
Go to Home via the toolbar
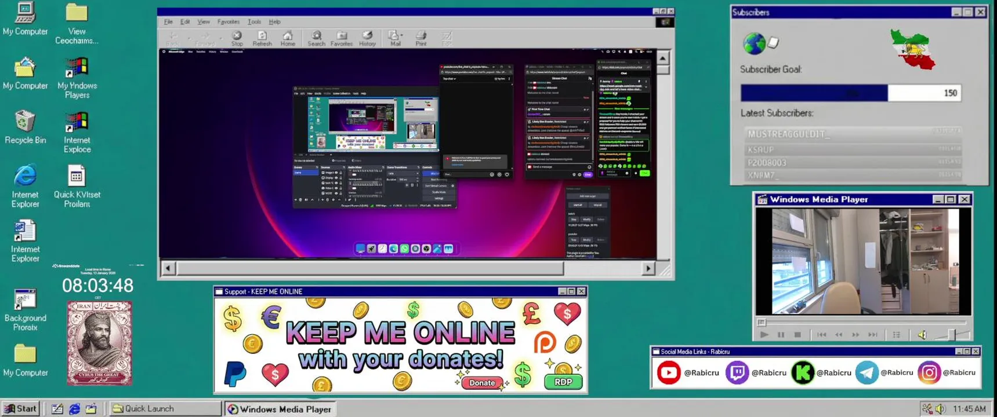tap(288, 38)
